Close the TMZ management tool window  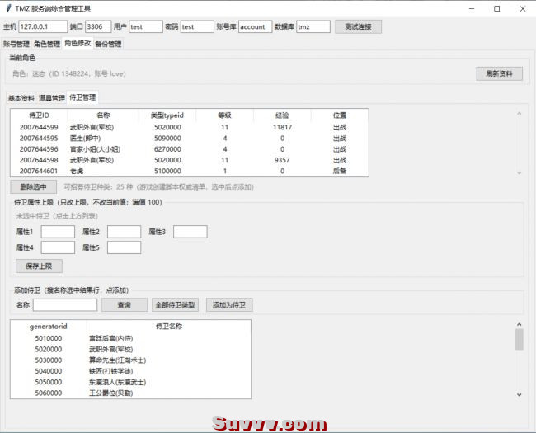(x=523, y=8)
